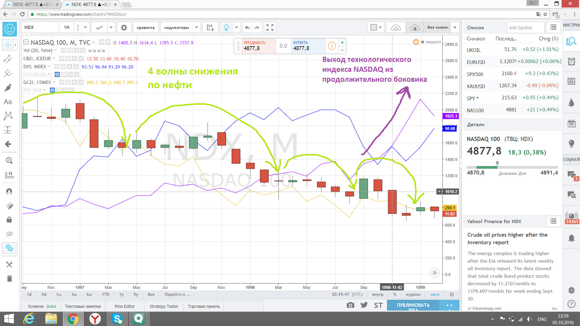Screen dimensions: 580x326
Task: Open chart settings gear icon
Action: pos(124,27)
